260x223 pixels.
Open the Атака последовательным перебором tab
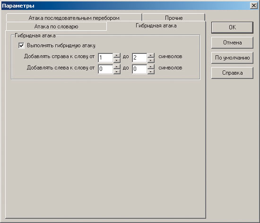74,18
